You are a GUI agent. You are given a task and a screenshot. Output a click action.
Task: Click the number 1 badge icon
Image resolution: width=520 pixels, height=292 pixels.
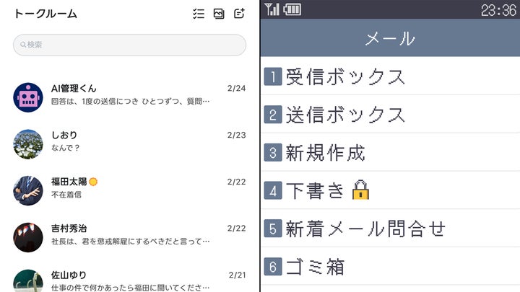[x=273, y=76]
